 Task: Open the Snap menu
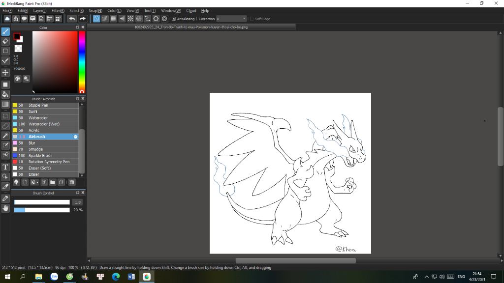pyautogui.click(x=95, y=11)
